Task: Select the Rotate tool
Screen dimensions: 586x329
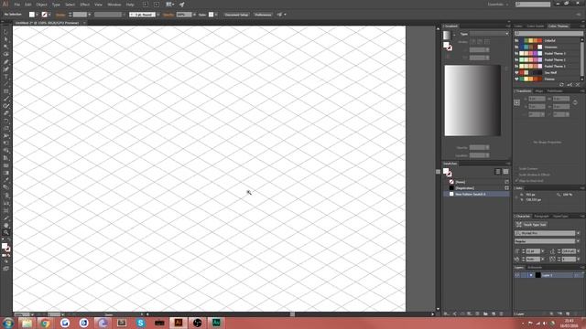Action: 5,122
